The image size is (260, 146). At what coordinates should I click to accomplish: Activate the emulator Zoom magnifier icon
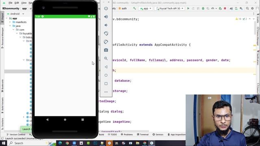106,58
